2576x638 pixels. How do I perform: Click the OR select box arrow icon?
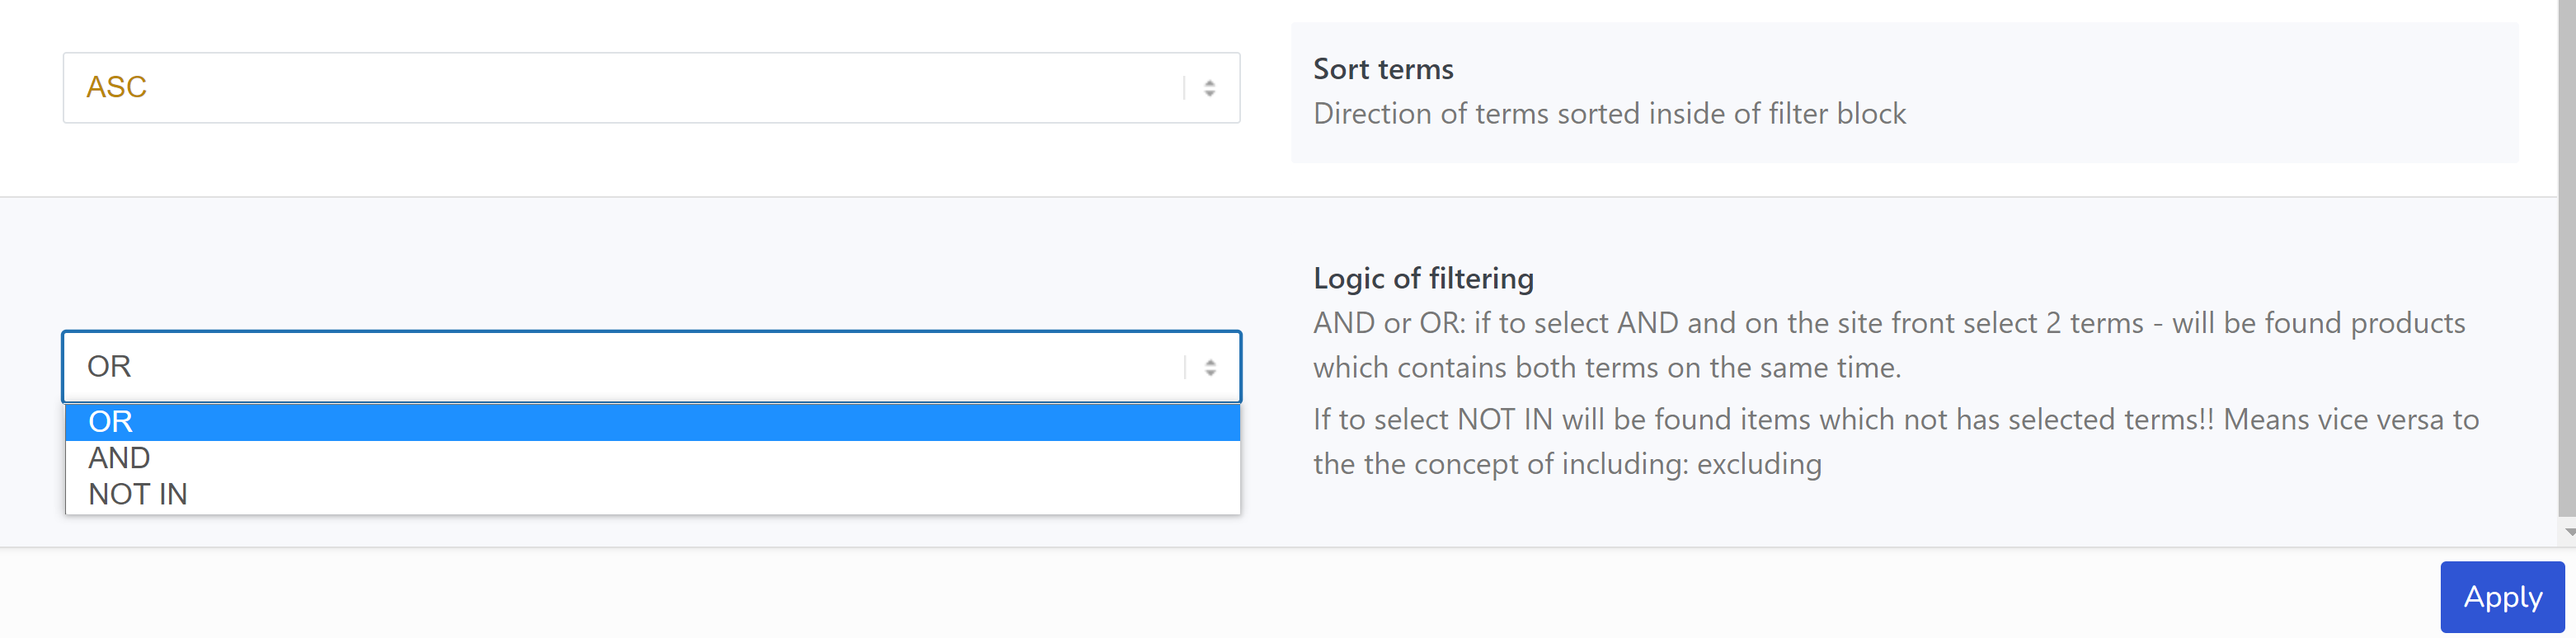(x=1210, y=367)
